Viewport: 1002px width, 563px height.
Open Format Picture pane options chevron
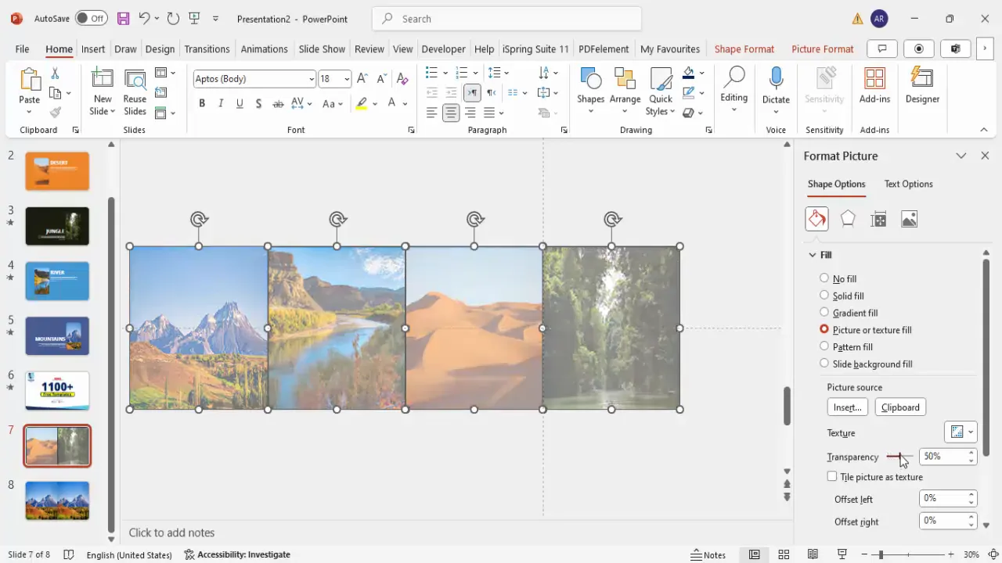coord(961,156)
